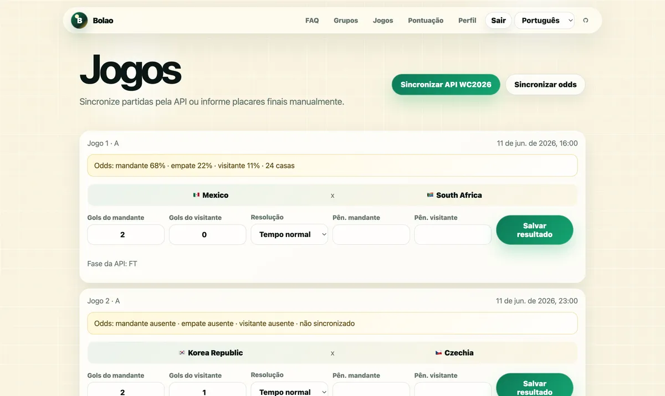Click the Korea Republic team name
Screen dimensions: 665x396
coord(216,353)
